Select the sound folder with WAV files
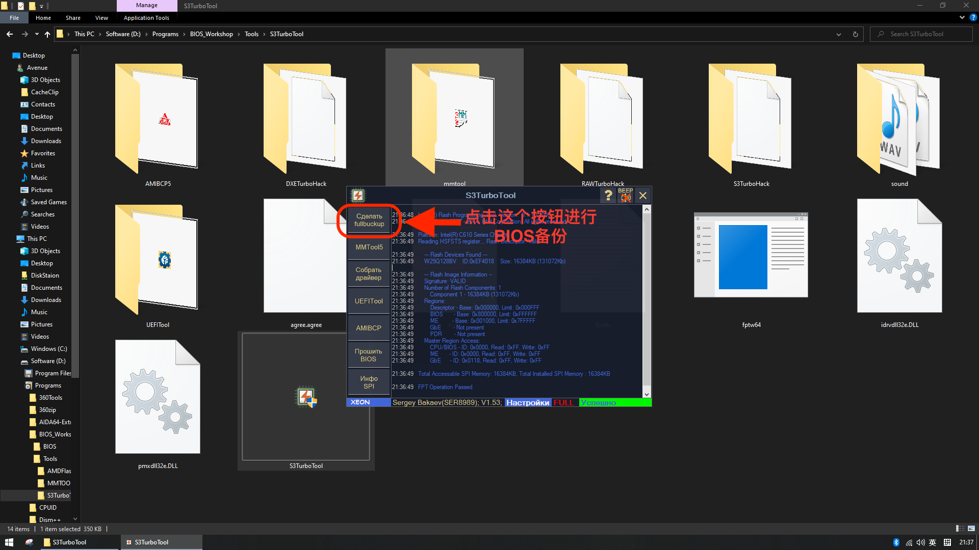Screen dimensions: 979x550 point(899,119)
